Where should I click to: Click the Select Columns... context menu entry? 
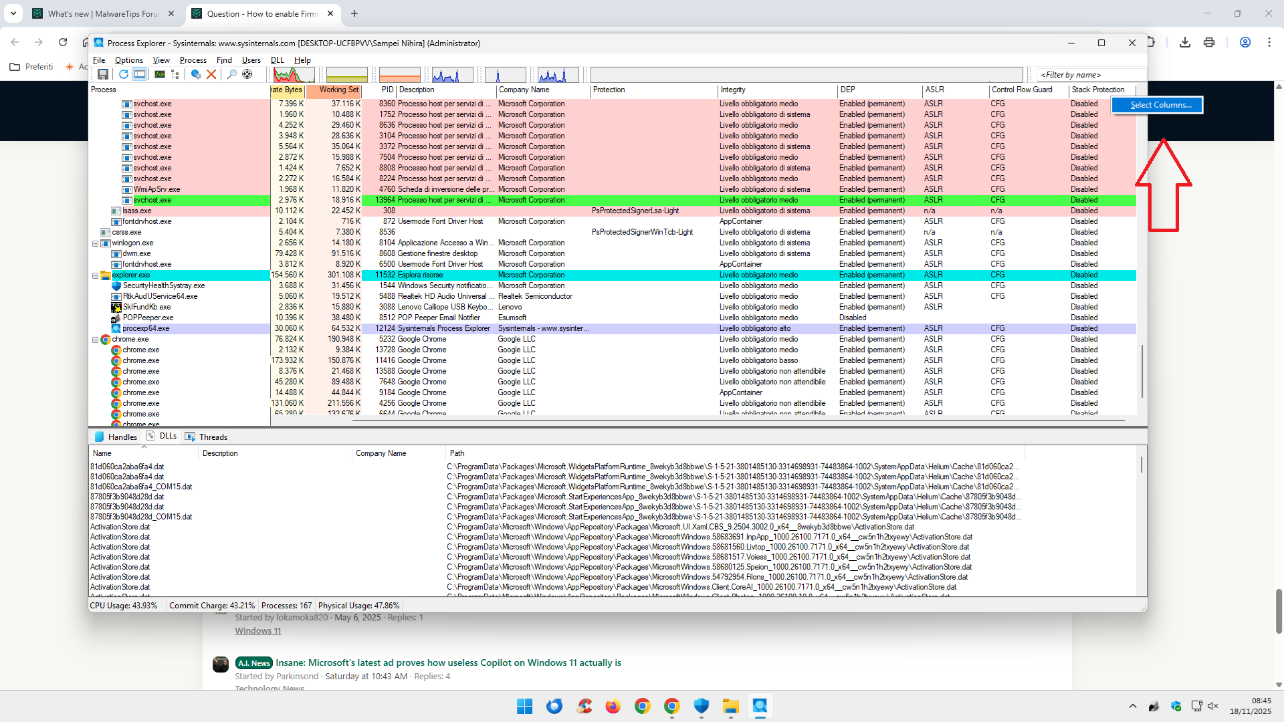tap(1157, 105)
